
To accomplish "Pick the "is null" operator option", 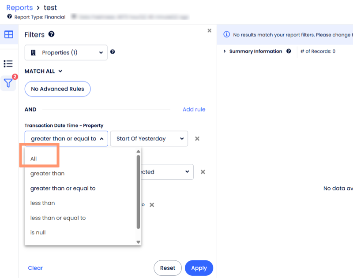I will 38,232.
